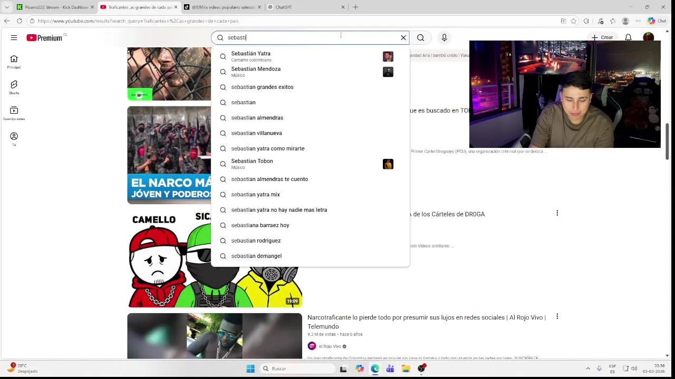The height and width of the screenshot is (379, 675).
Task: Open Shorts in the sidebar
Action: (x=14, y=87)
